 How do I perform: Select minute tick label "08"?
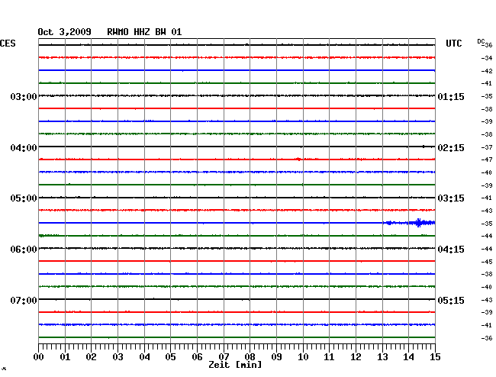point(250,357)
